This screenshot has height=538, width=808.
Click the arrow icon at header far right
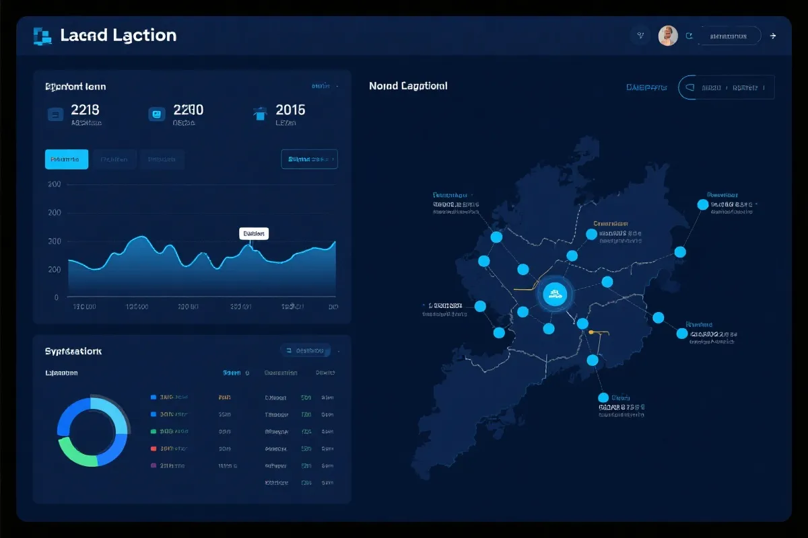773,36
